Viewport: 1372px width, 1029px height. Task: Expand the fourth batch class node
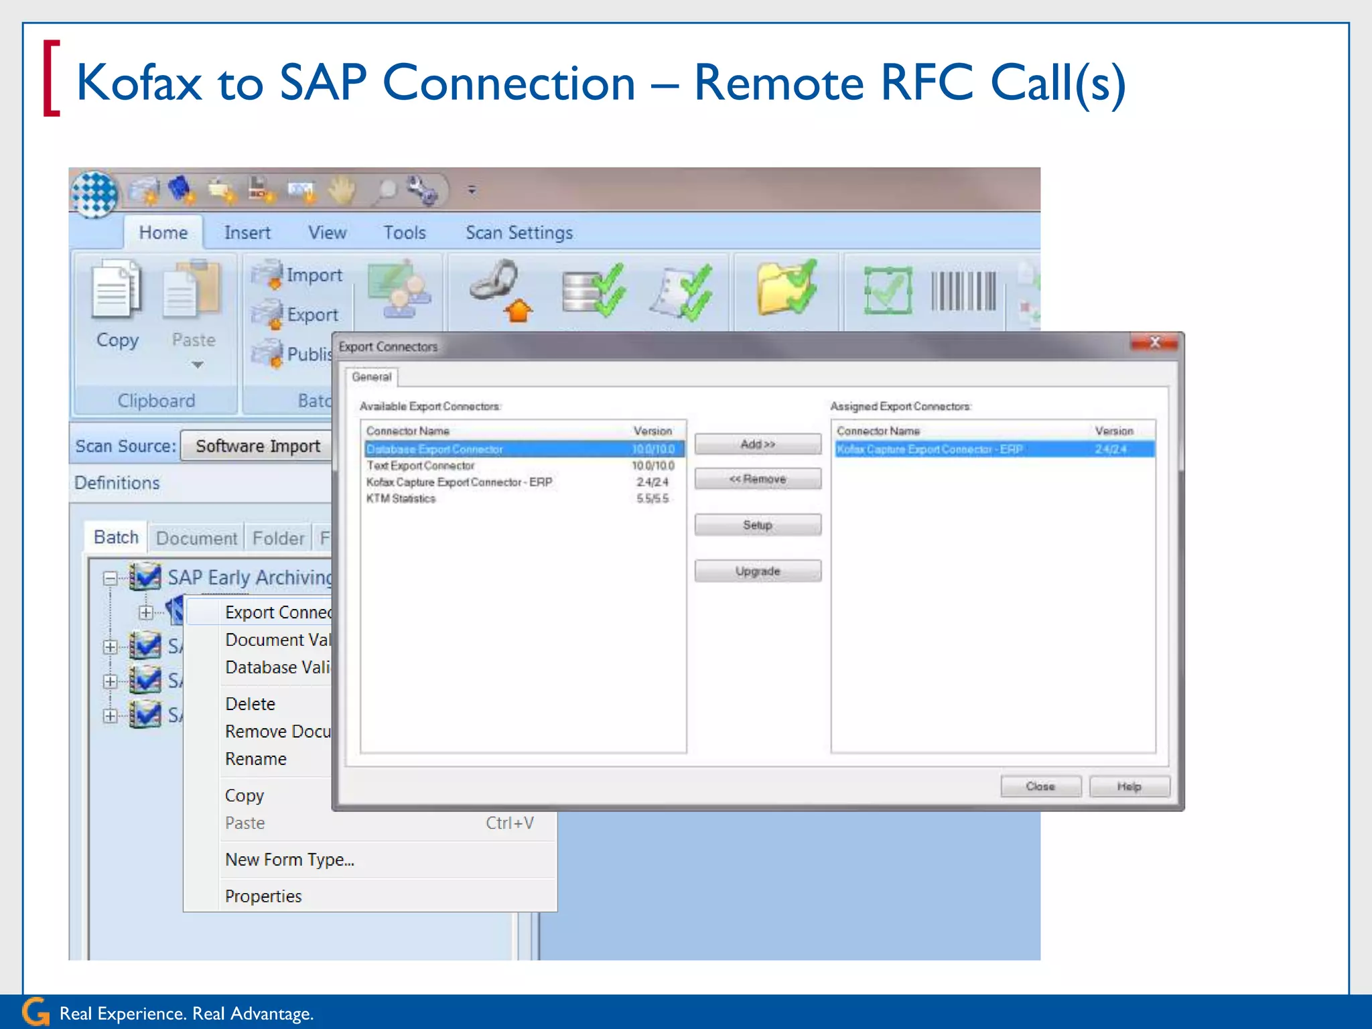(x=111, y=716)
